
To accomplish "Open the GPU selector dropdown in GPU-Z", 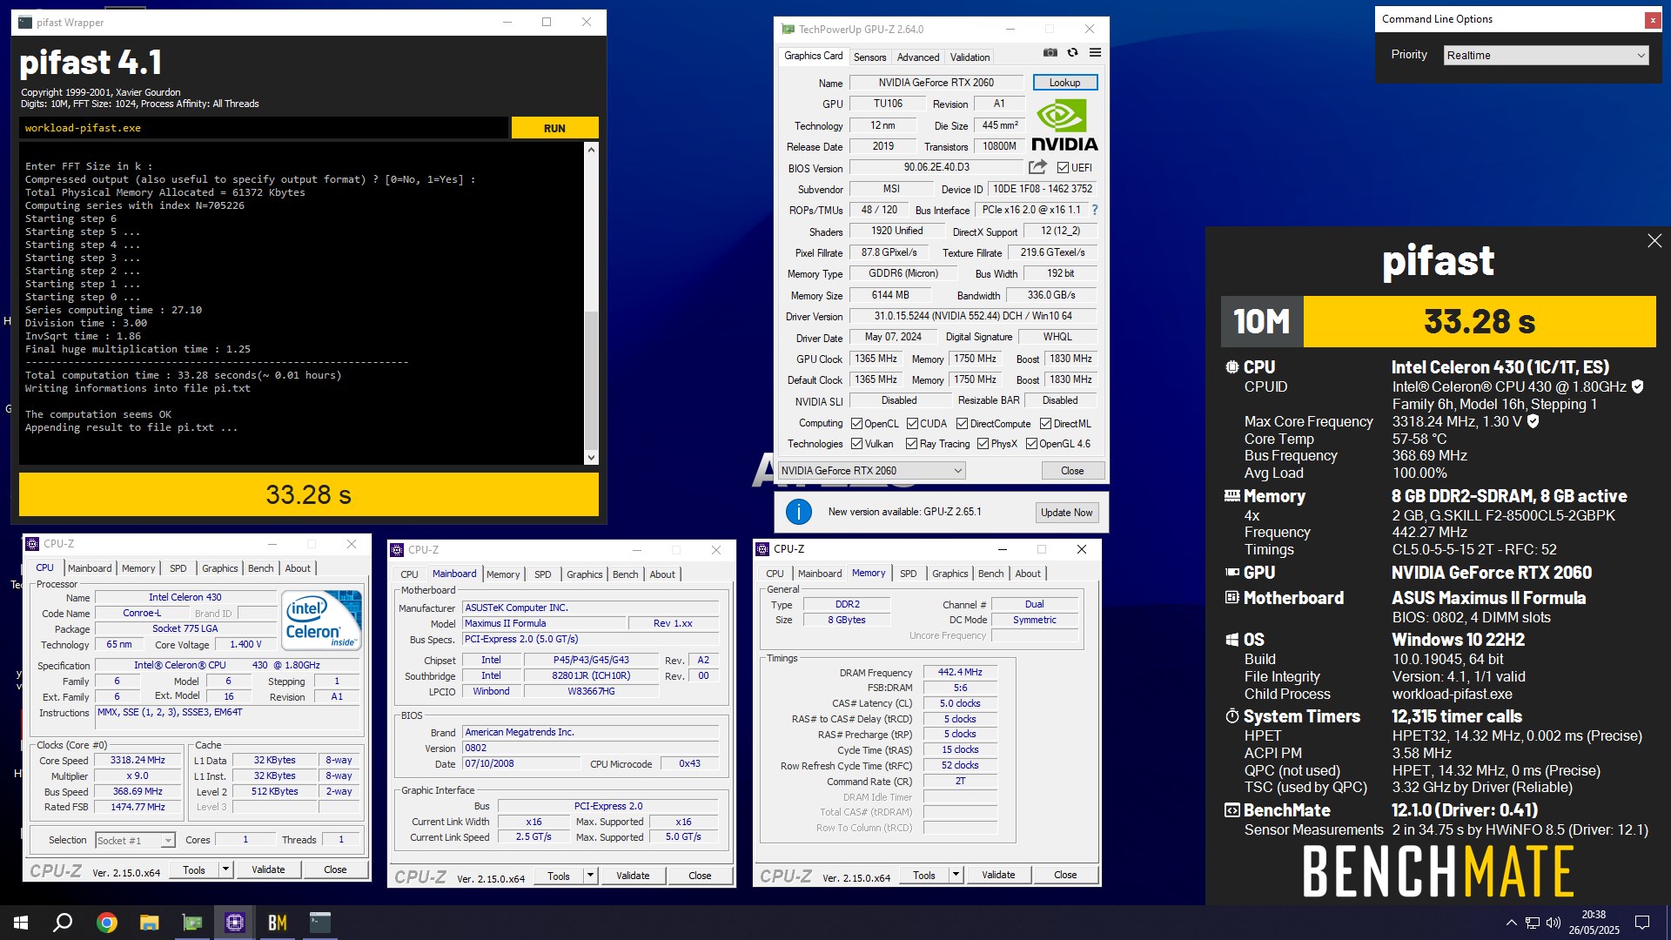I will coord(871,471).
